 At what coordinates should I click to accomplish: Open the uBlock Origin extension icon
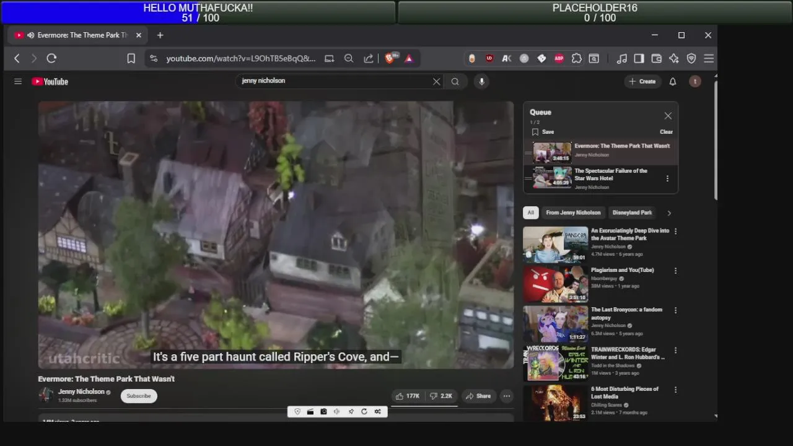click(x=489, y=58)
